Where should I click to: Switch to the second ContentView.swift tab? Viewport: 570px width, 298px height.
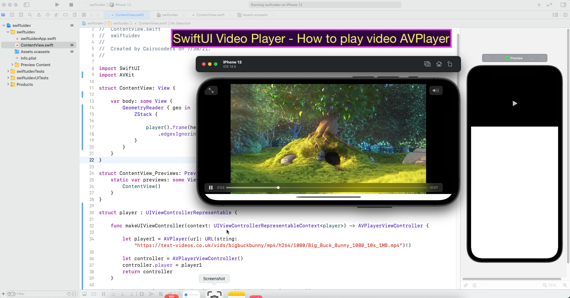pyautogui.click(x=208, y=15)
